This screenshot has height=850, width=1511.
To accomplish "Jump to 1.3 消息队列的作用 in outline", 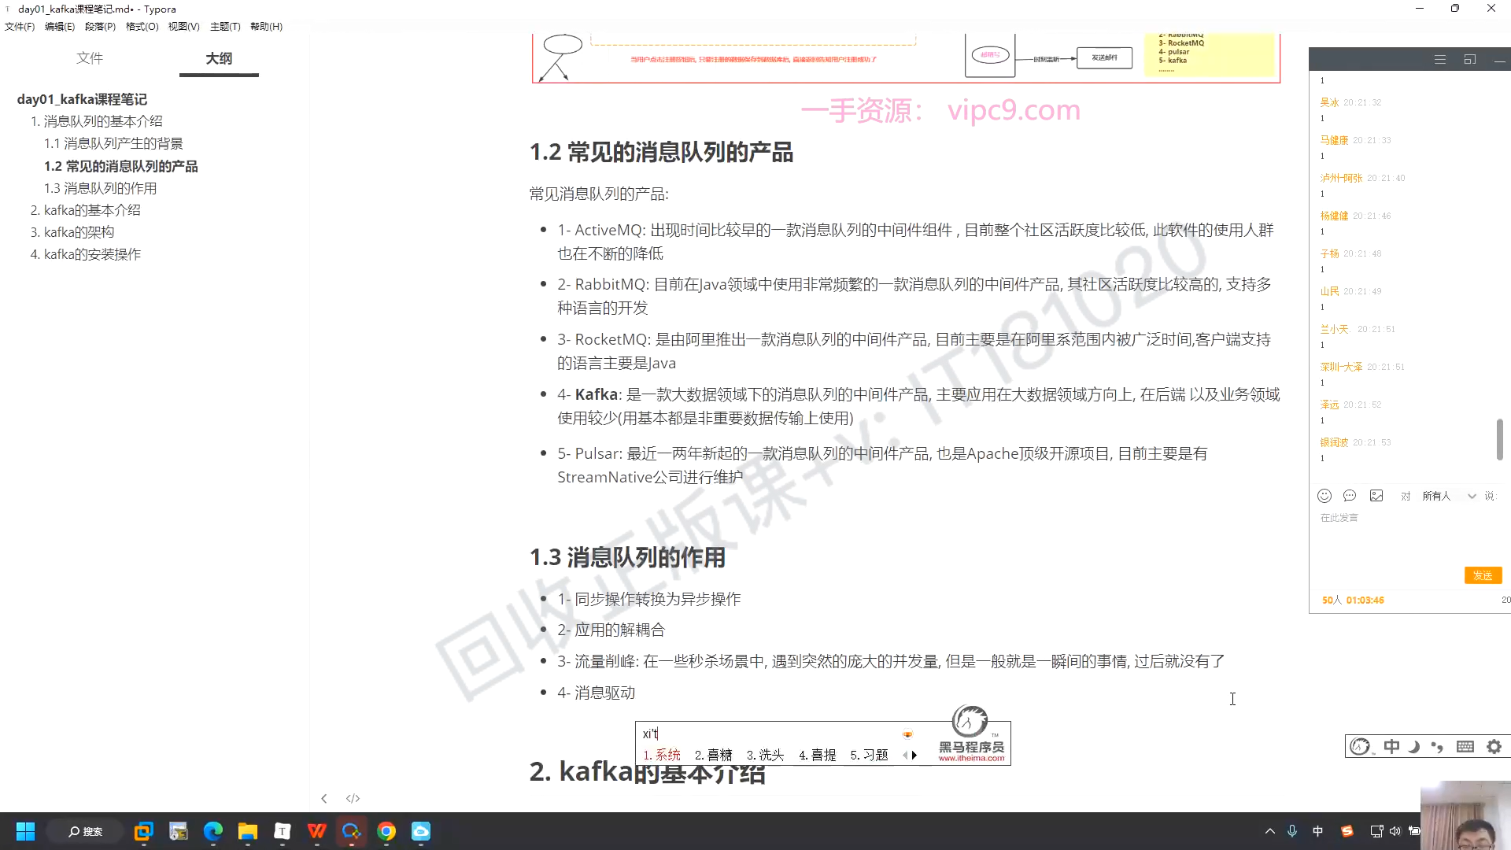I will [100, 188].
